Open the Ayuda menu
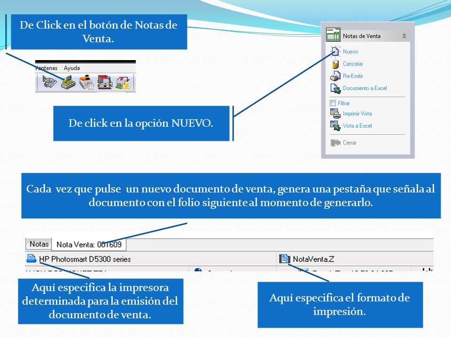Screen dimensions: 451x338 [71, 68]
